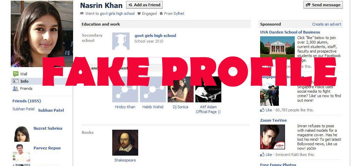Click the Habib Wahid placeholder page icon
354x166 pixels.
pyautogui.click(x=153, y=89)
